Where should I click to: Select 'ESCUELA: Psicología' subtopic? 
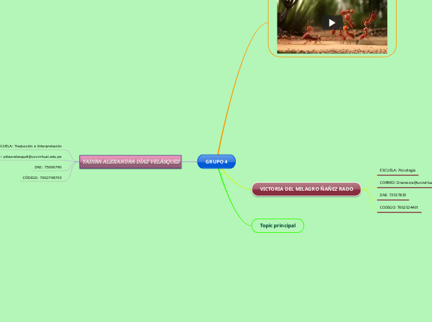[398, 170]
